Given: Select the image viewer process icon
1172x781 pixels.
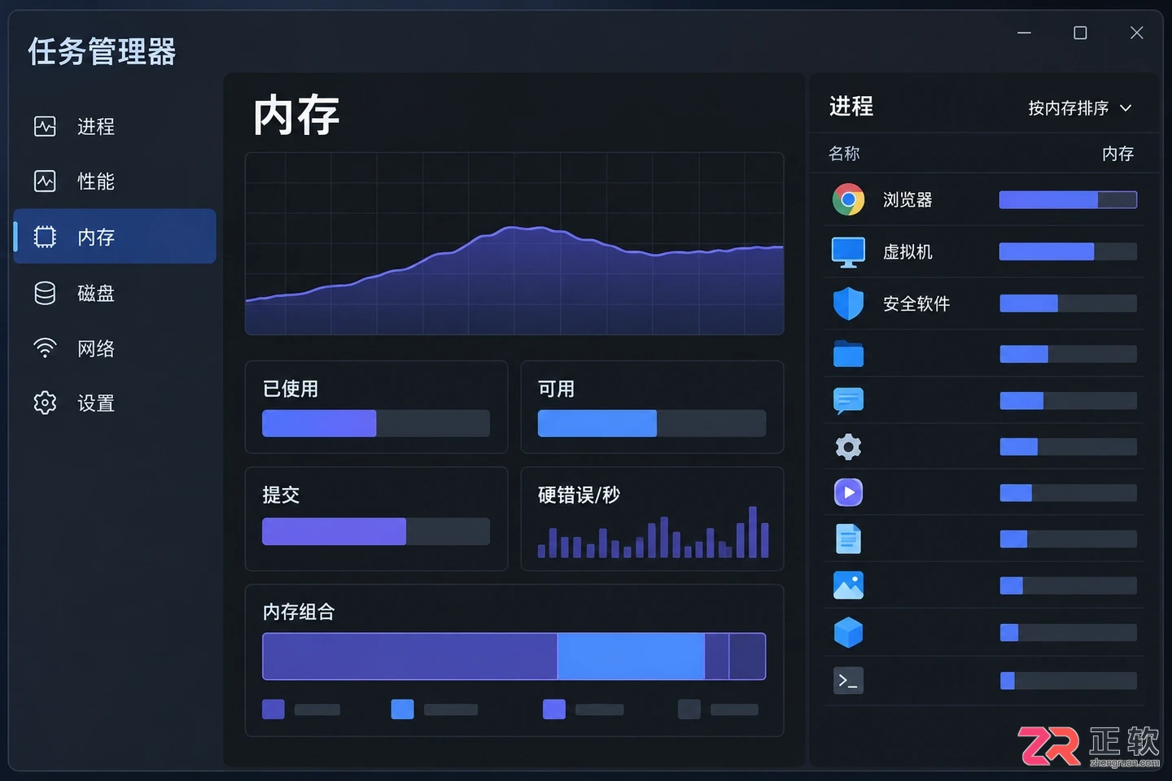Looking at the screenshot, I should point(848,586).
